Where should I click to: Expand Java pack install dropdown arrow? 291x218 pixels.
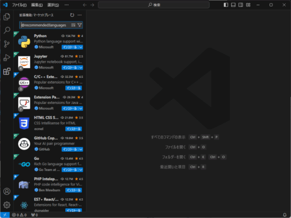(x=81, y=108)
